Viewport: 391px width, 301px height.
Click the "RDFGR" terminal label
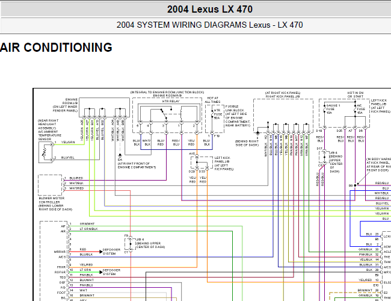pos(60,272)
